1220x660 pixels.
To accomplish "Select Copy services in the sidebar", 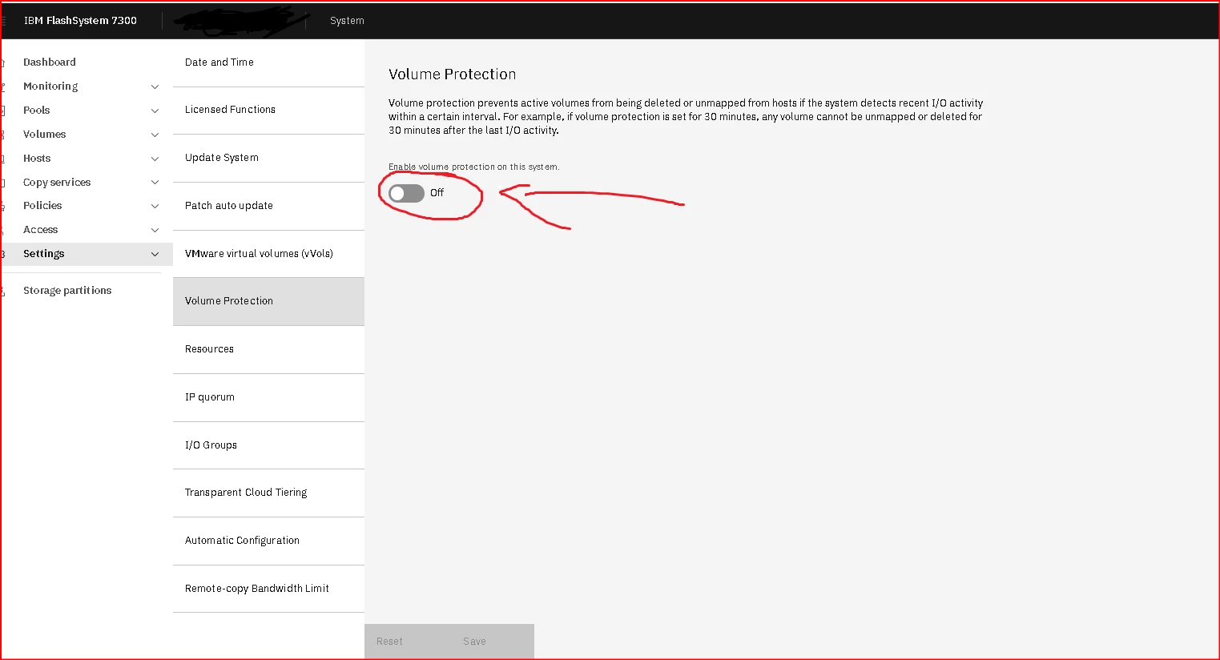I will pos(57,182).
